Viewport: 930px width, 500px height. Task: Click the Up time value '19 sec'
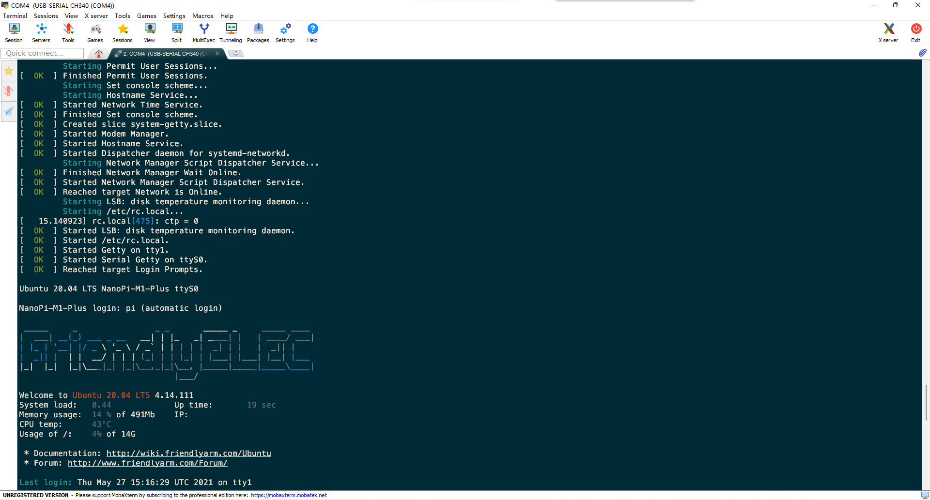pyautogui.click(x=262, y=405)
